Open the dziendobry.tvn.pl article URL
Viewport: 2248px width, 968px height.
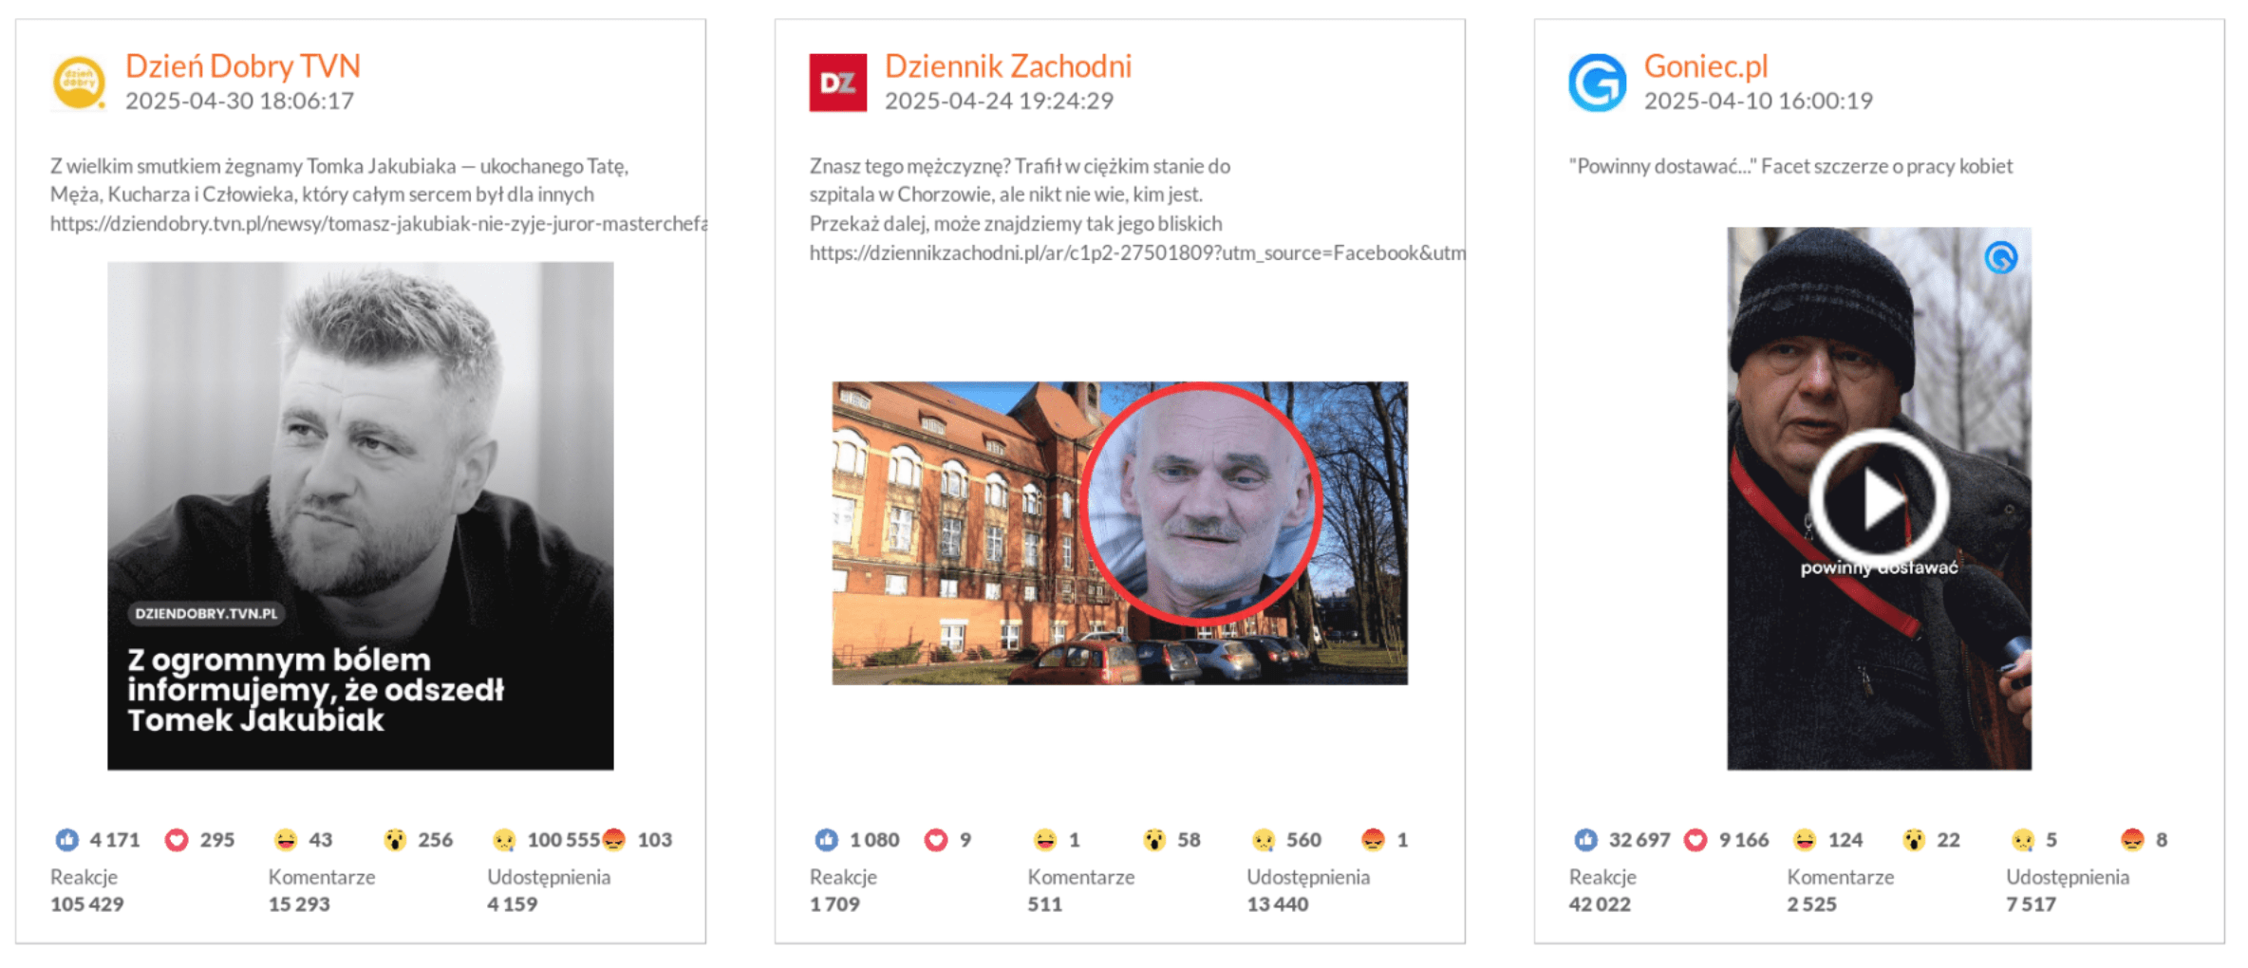[379, 224]
